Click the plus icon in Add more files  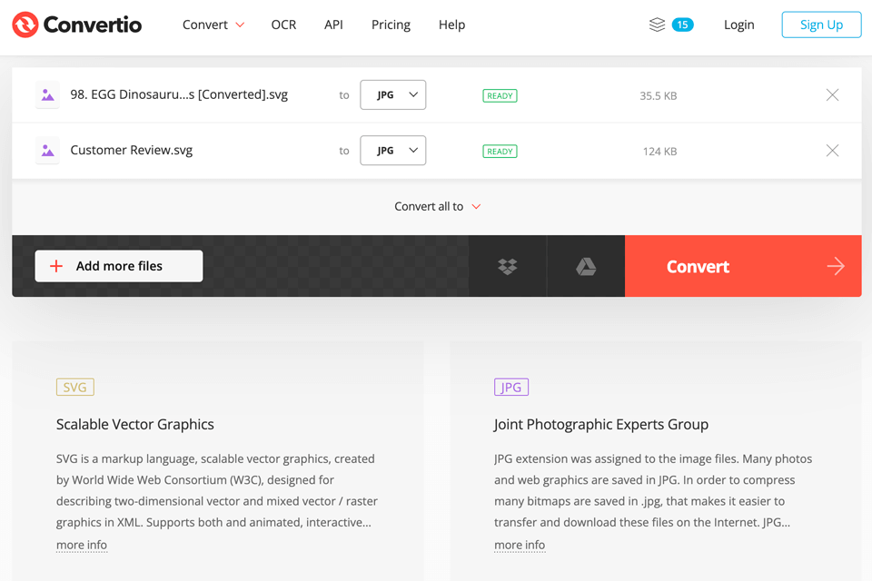coord(56,266)
